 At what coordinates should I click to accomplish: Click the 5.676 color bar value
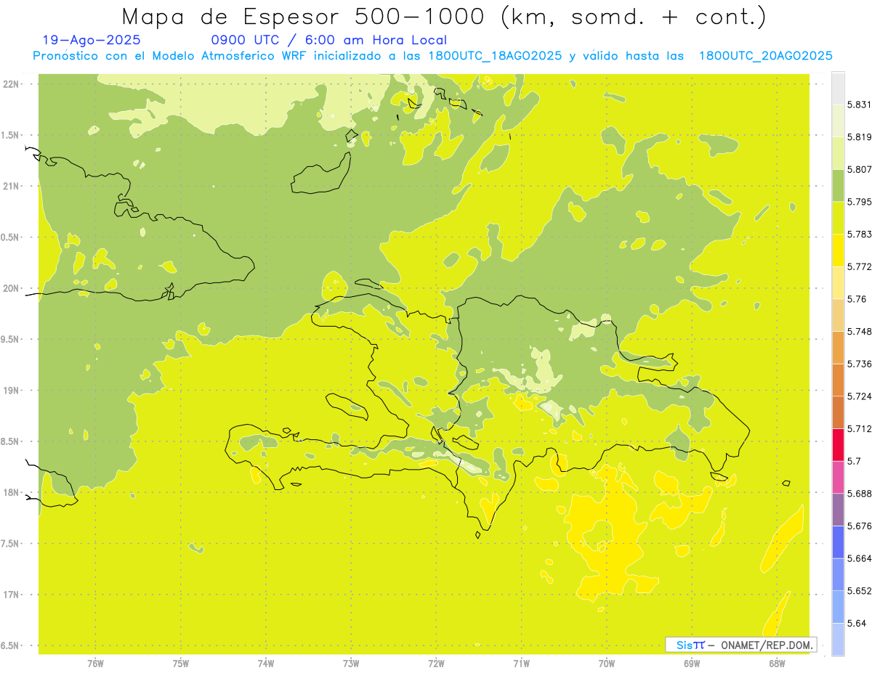click(859, 526)
